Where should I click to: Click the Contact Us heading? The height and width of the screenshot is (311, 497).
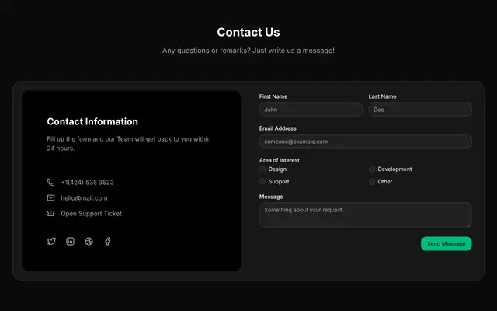(248, 32)
